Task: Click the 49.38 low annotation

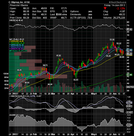Action: coord(108,56)
